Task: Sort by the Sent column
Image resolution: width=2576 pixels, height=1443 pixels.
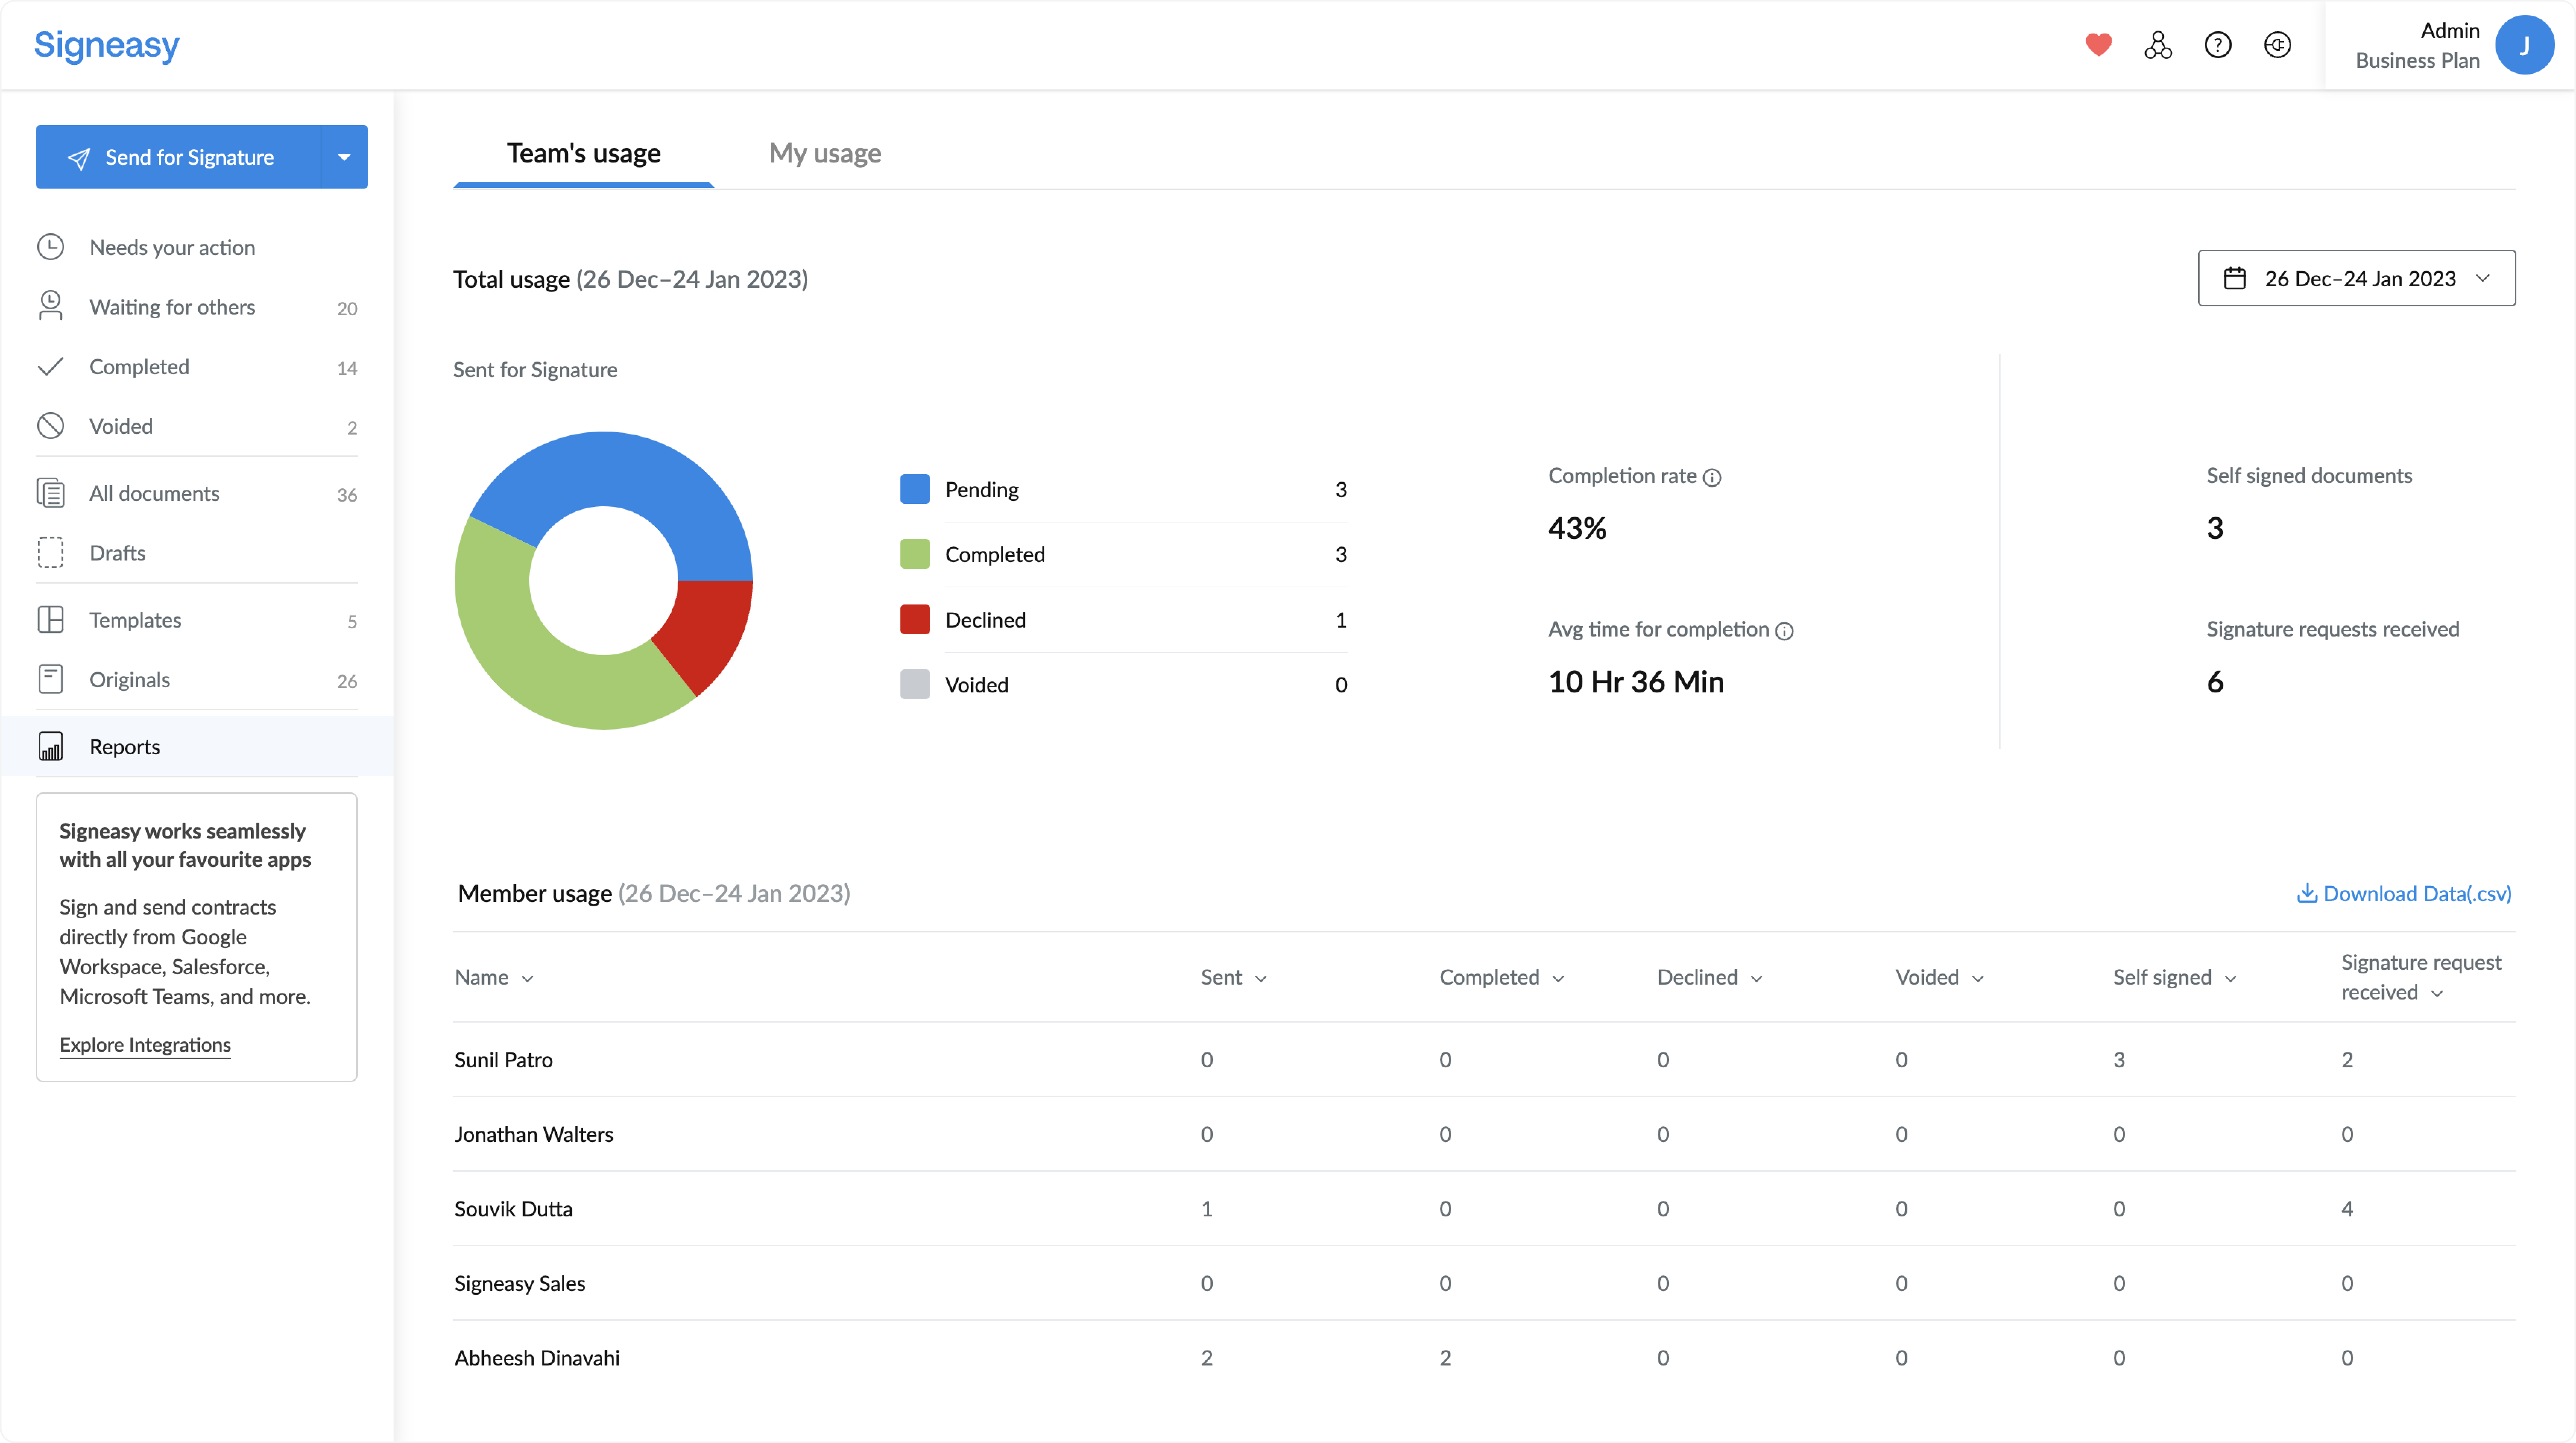Action: point(1234,978)
